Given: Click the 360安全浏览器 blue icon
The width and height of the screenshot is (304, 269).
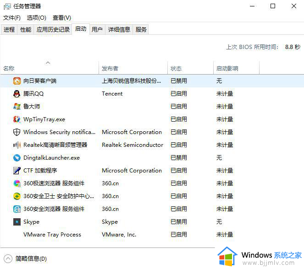Looking at the screenshot, I should (x=17, y=209).
